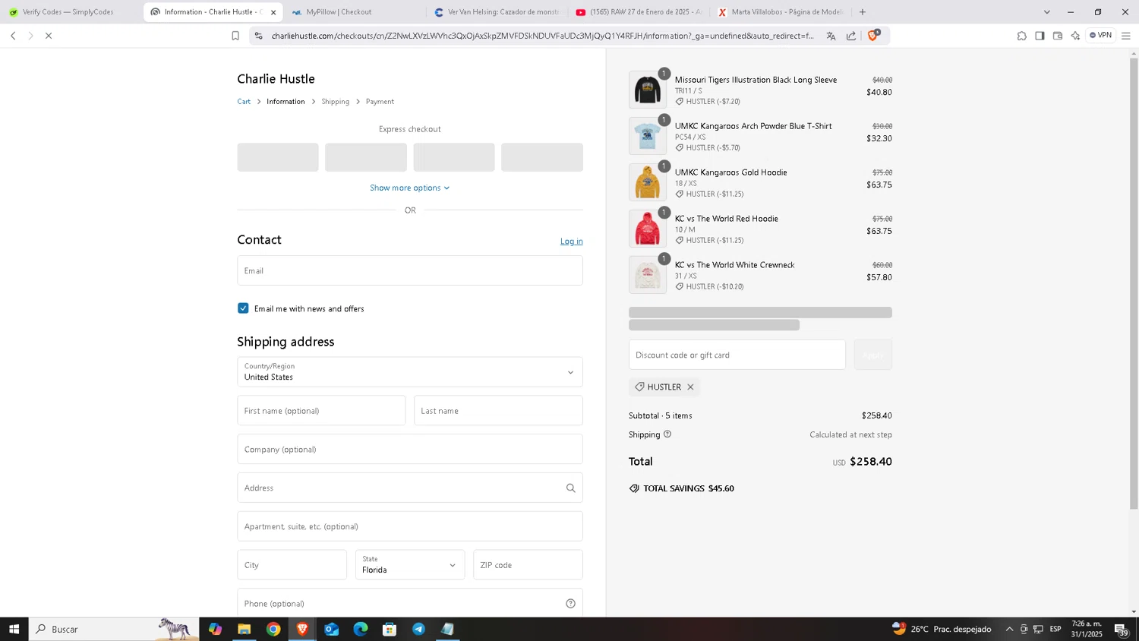Open Telegram from taskbar
1139x641 pixels.
coord(418,629)
